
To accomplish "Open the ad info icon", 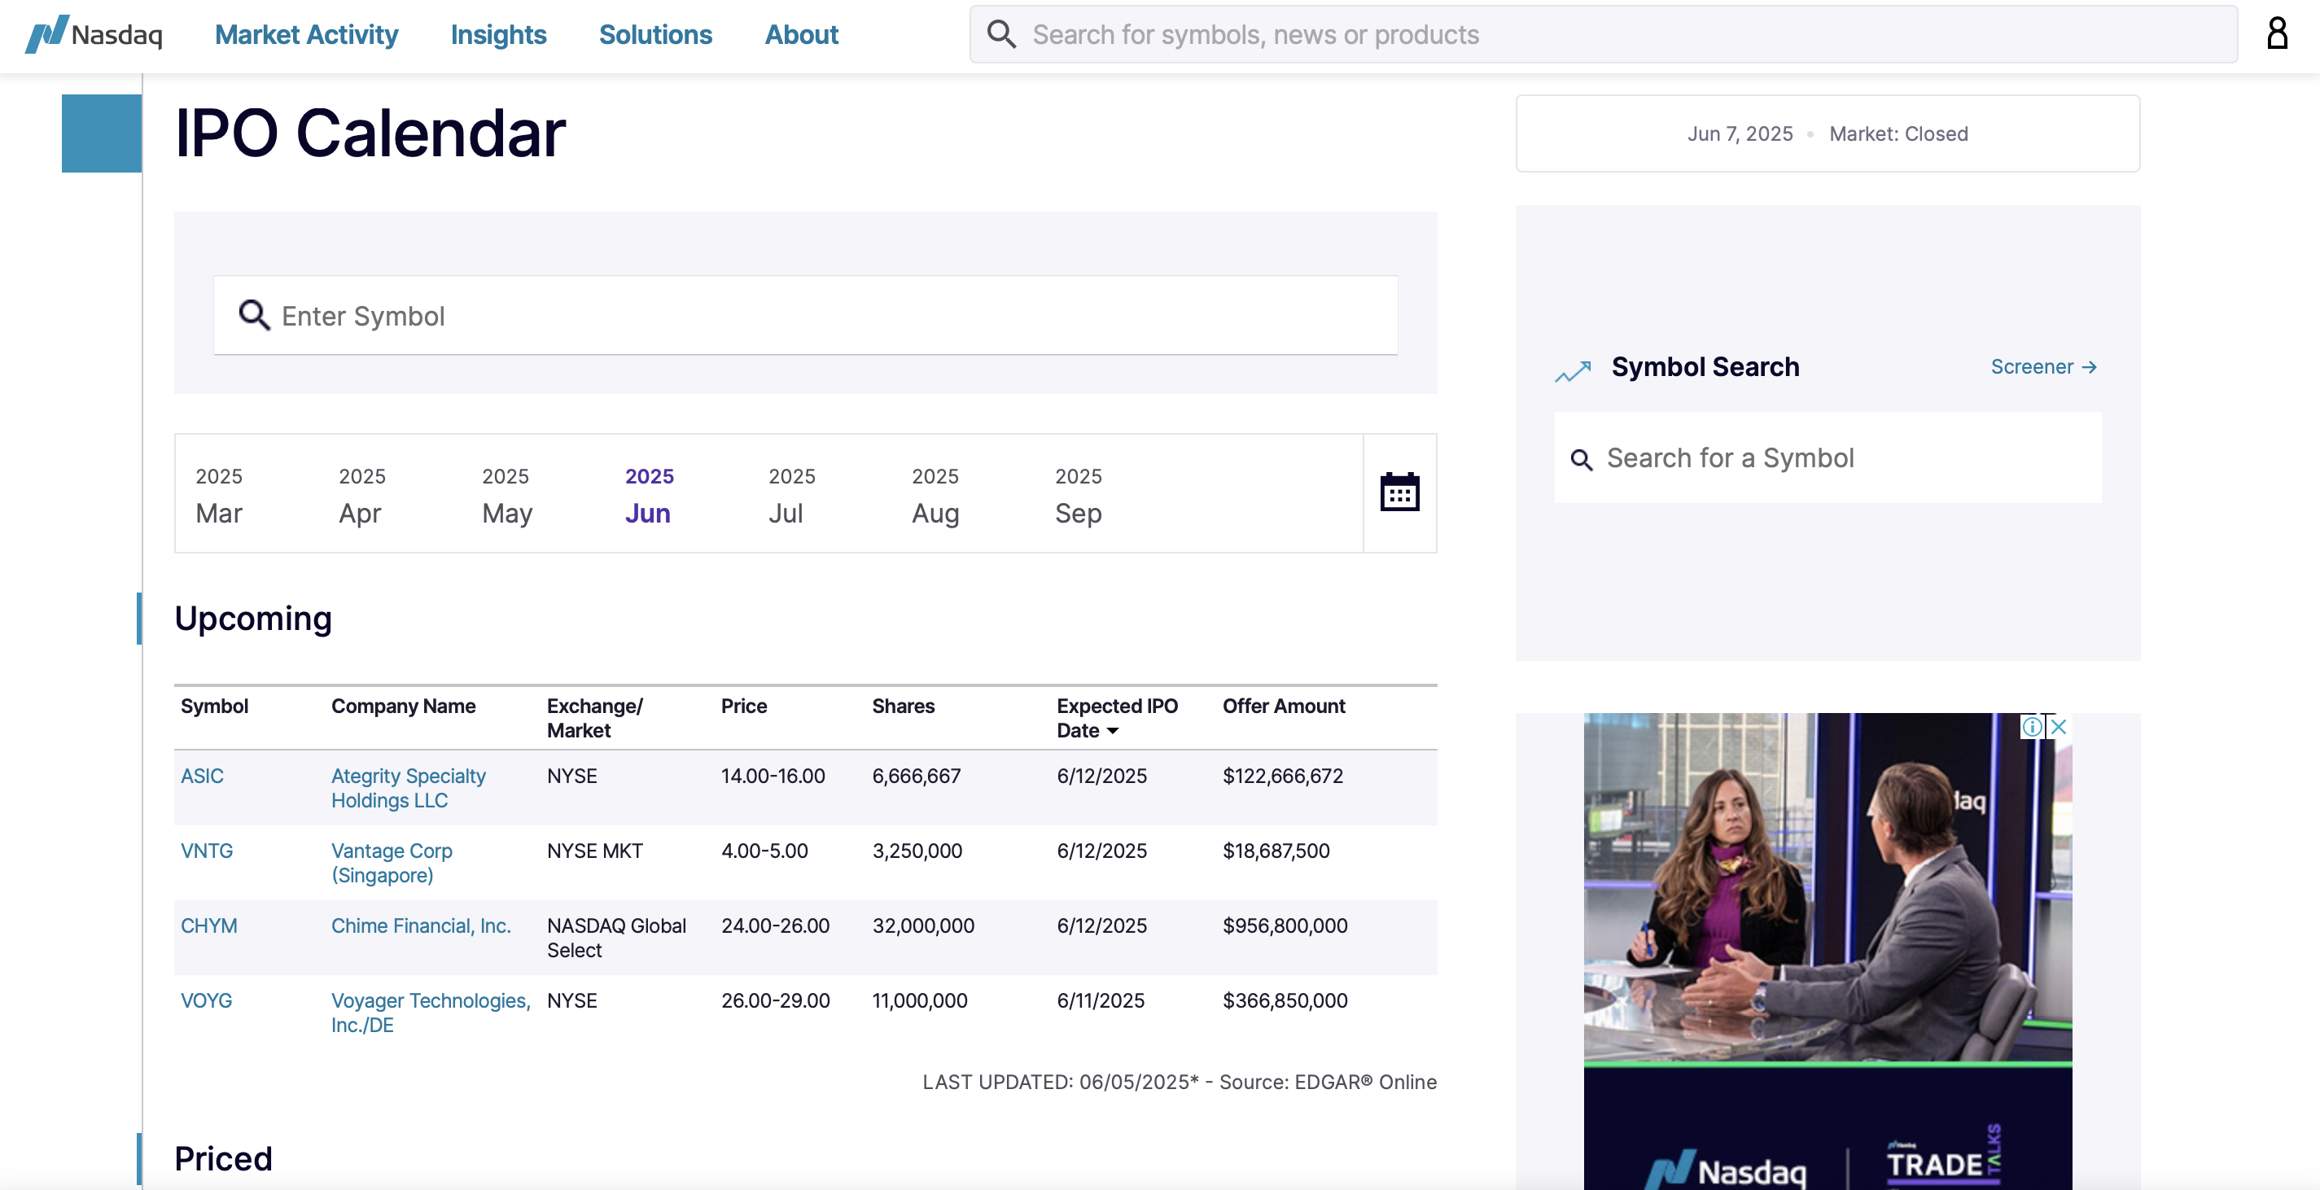I will pyautogui.click(x=2031, y=726).
